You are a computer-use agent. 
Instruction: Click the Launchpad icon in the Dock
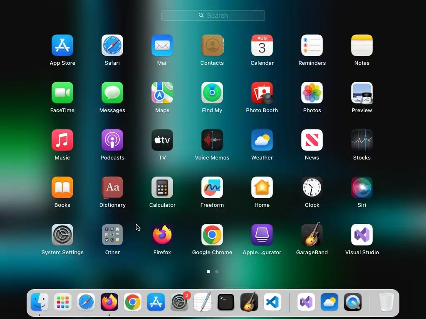[x=63, y=302]
